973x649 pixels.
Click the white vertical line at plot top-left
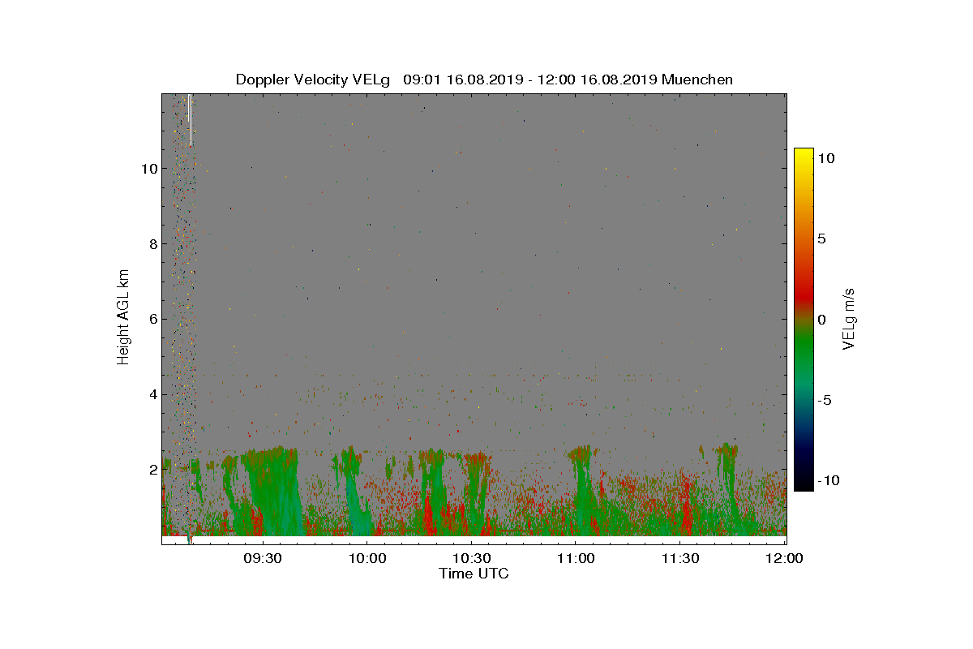tap(190, 119)
